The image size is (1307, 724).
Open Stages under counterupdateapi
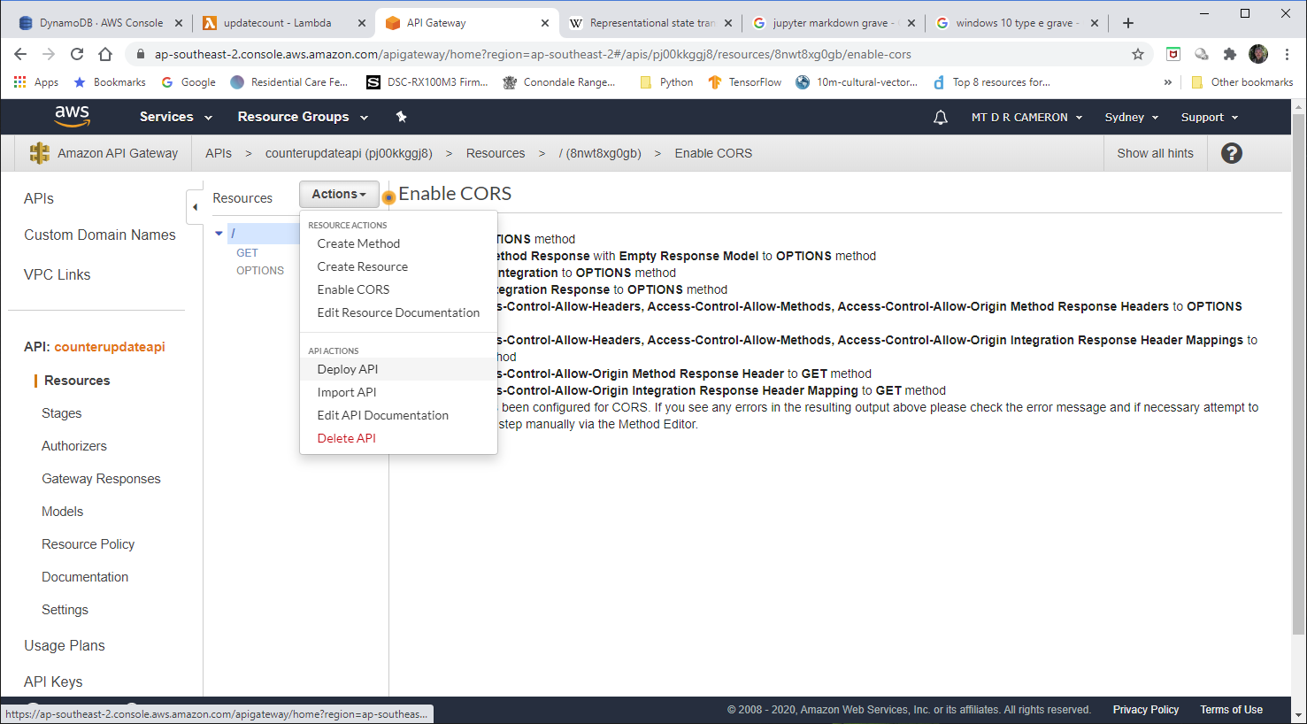62,413
